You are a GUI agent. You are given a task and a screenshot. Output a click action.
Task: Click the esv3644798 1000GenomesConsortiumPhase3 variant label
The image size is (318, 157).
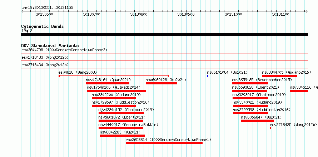coord(64,50)
